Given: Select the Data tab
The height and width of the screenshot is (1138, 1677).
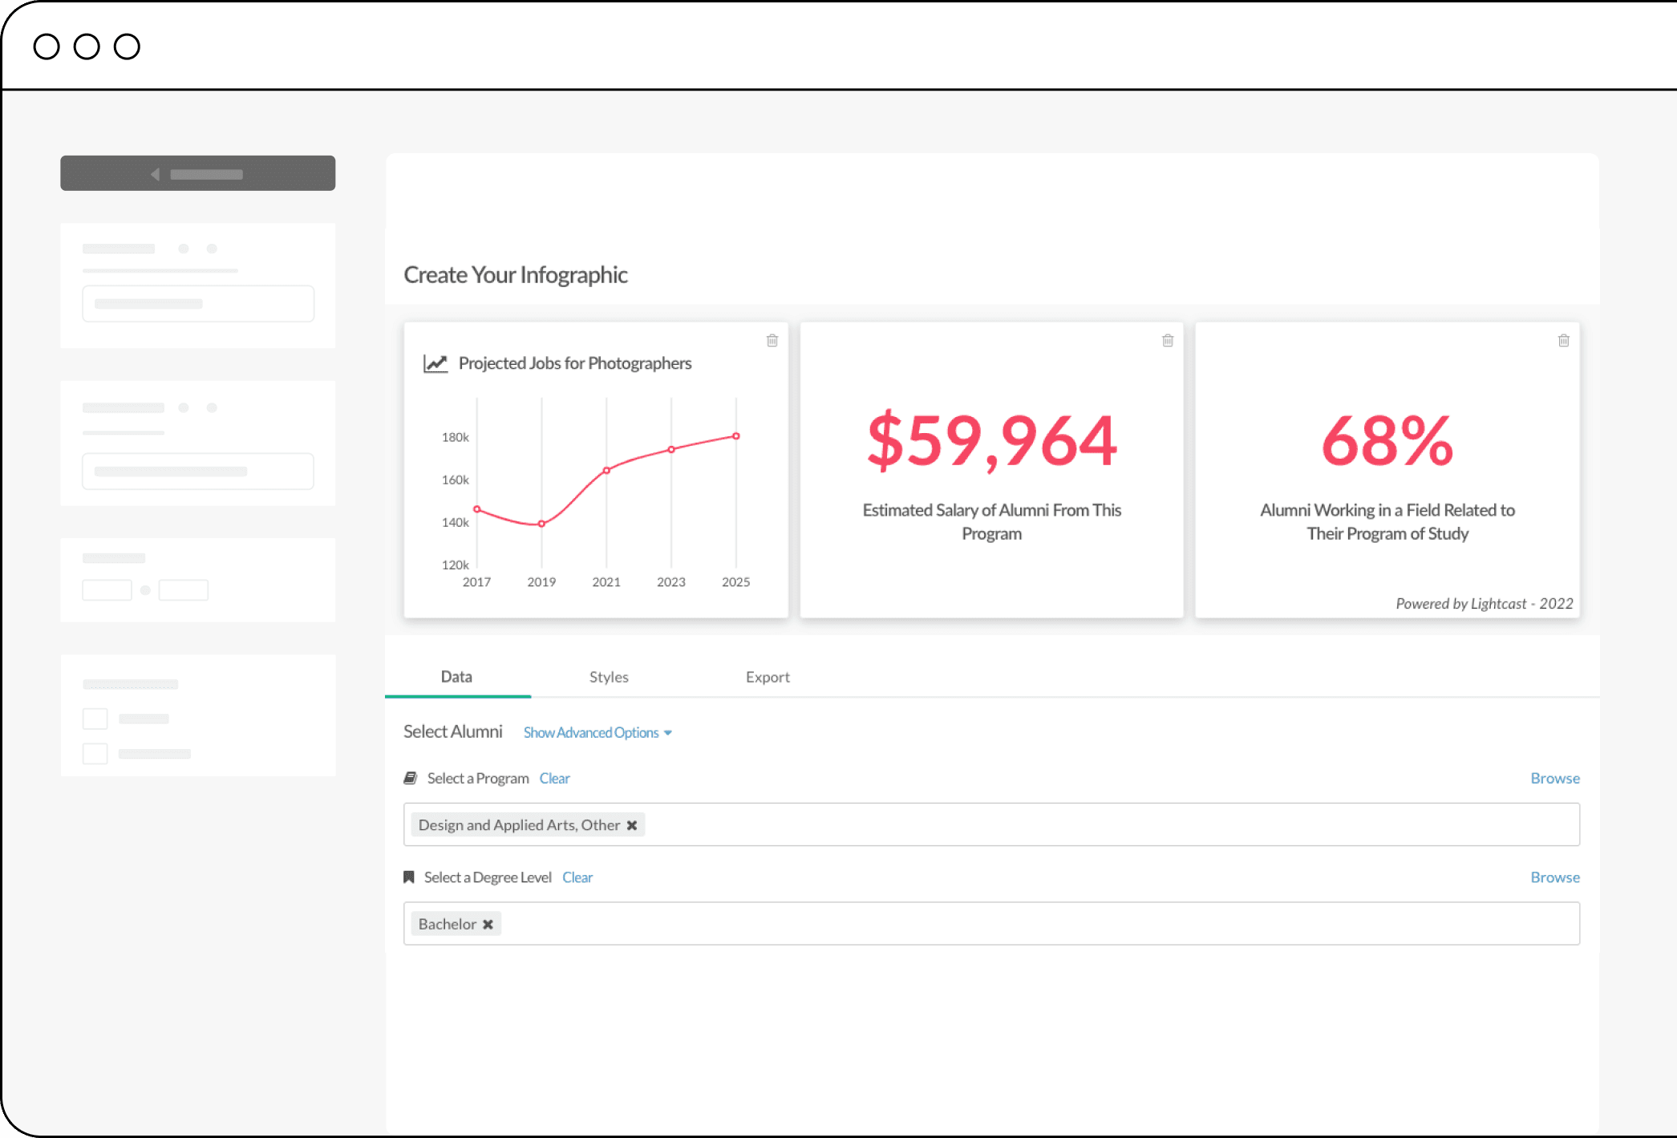Looking at the screenshot, I should [x=456, y=677].
